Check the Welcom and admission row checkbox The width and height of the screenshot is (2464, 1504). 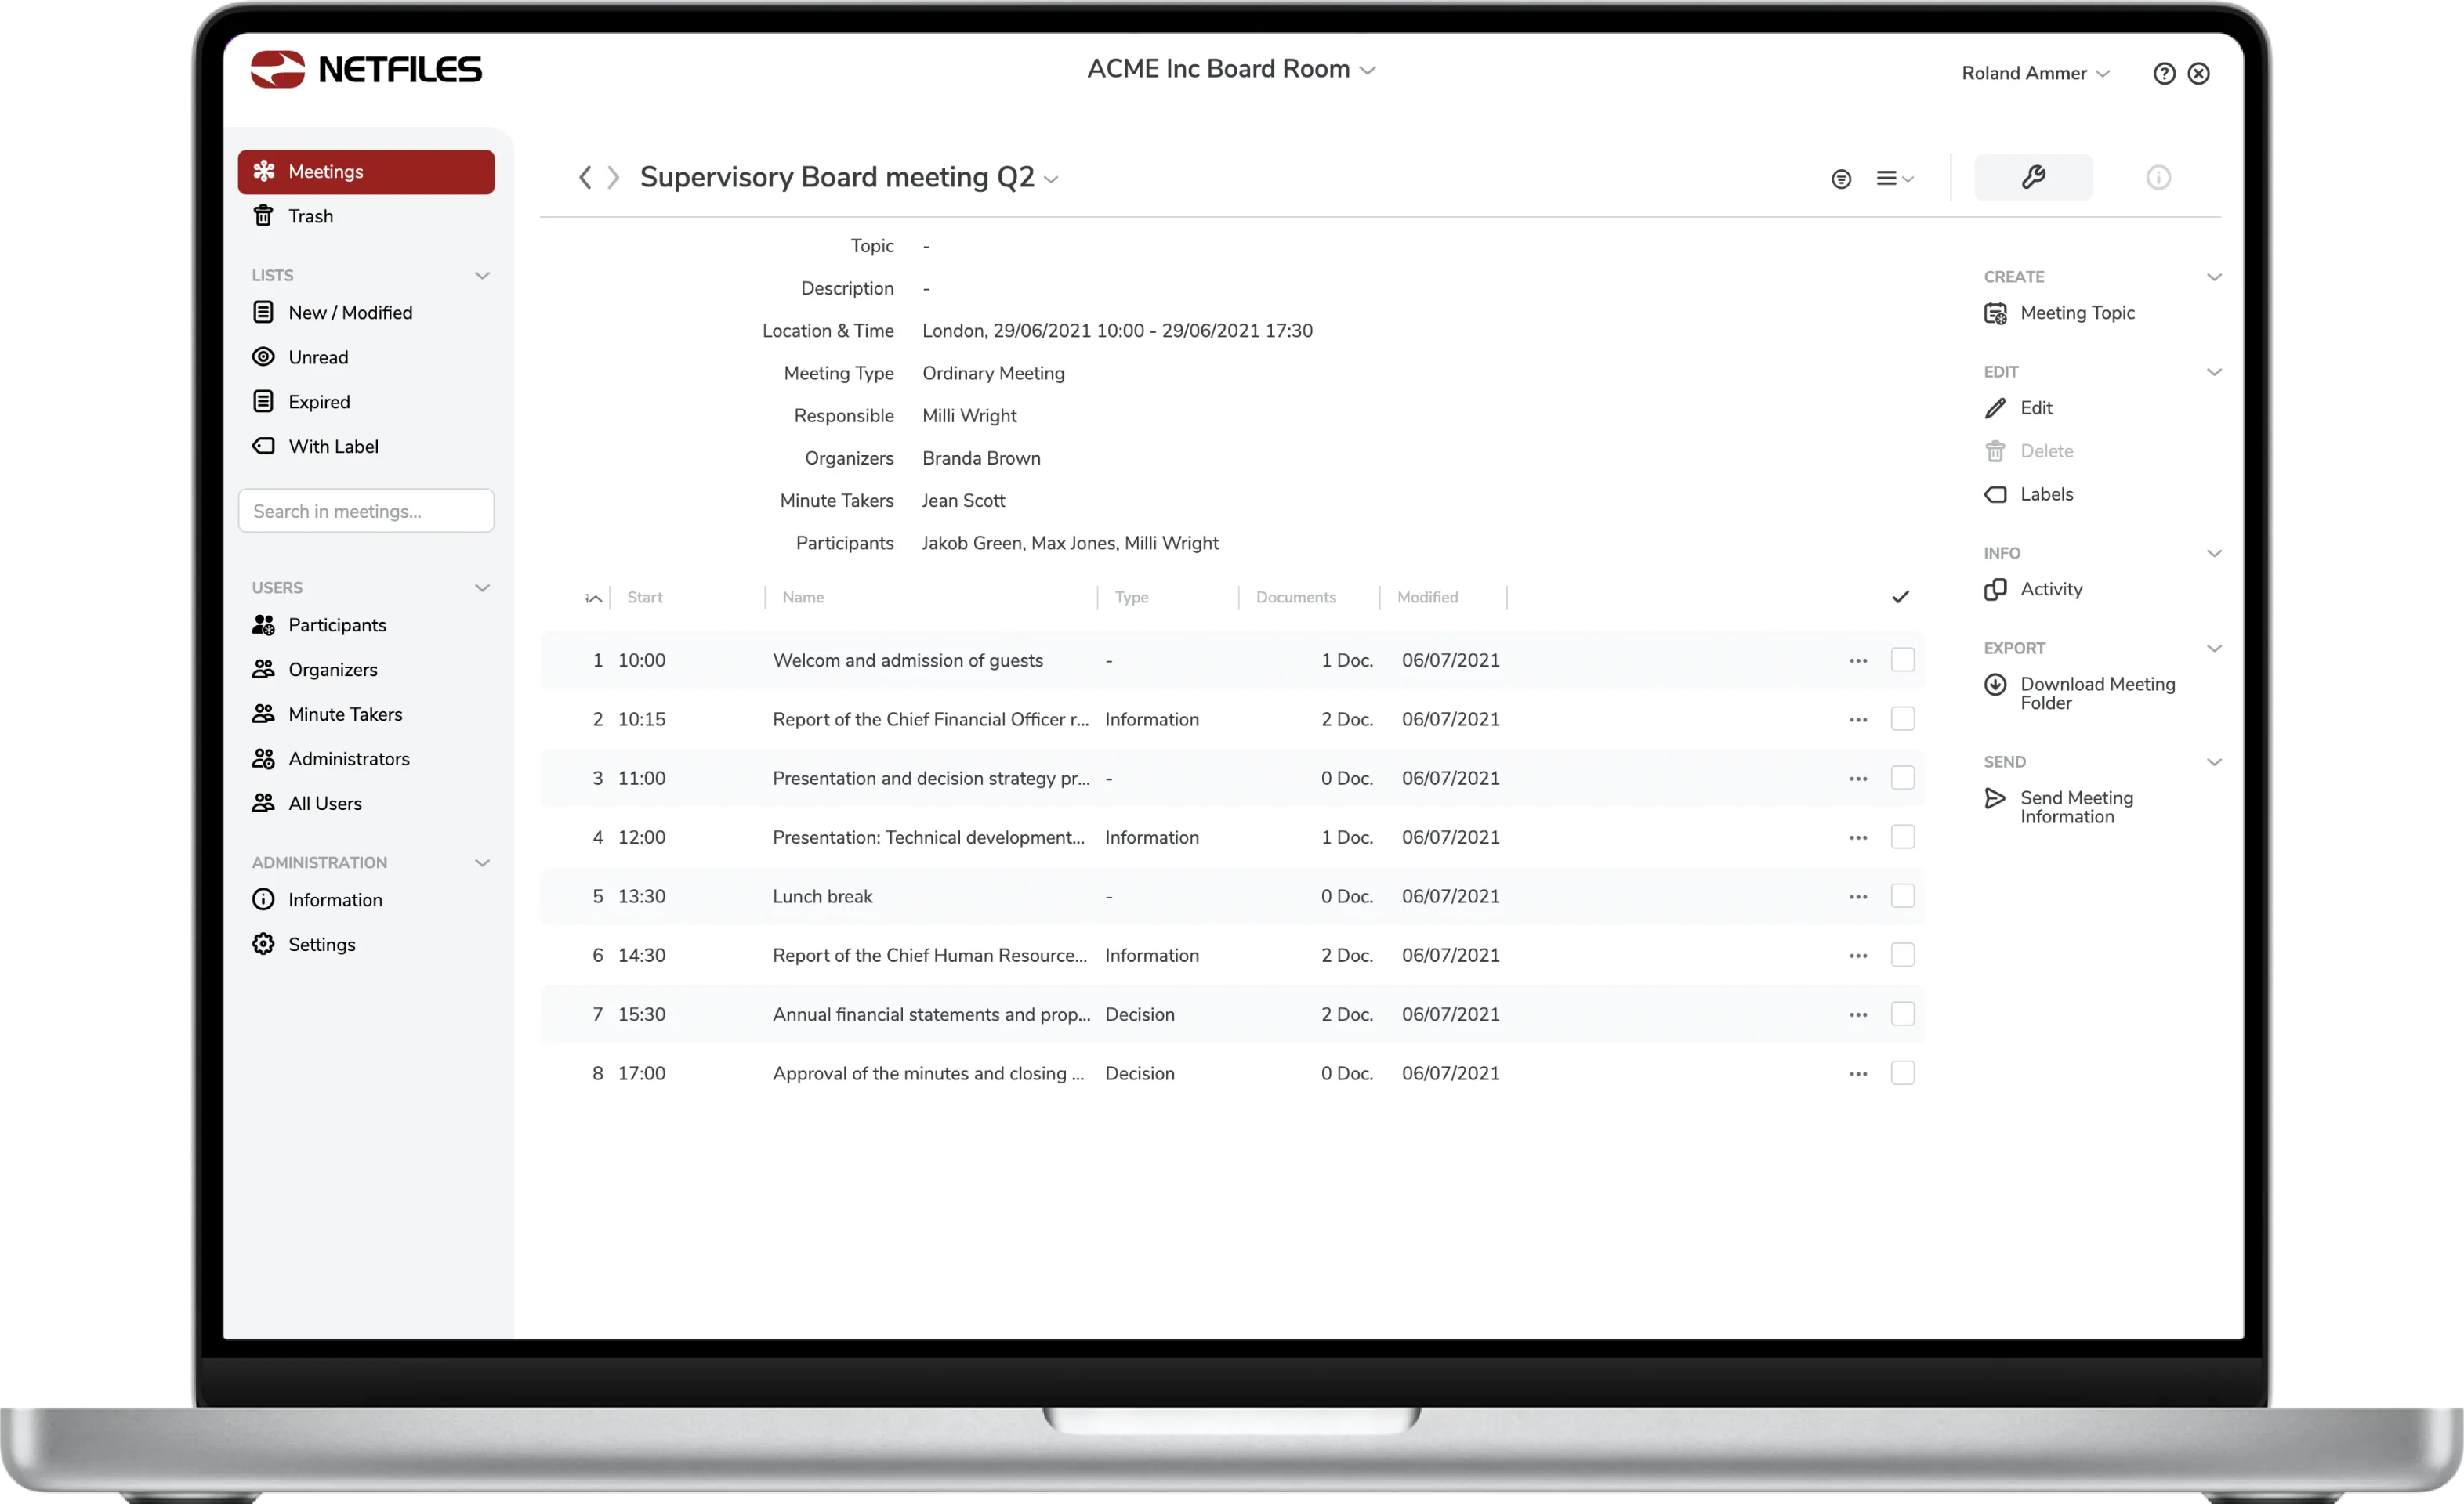pos(1902,660)
